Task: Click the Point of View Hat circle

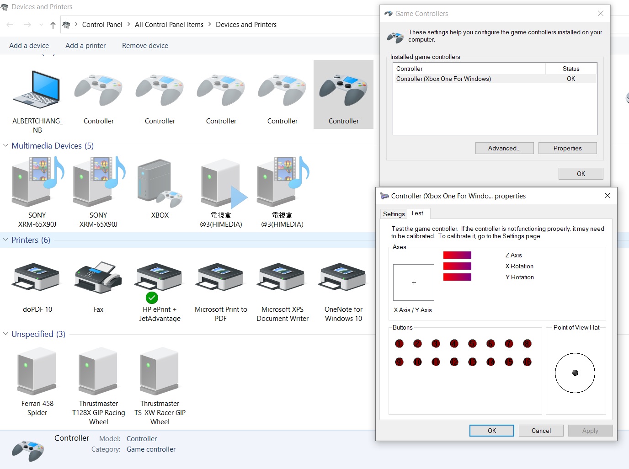Action: point(575,373)
